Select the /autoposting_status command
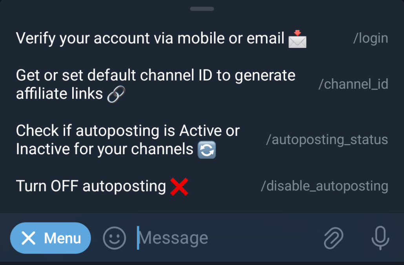The width and height of the screenshot is (404, 265). pos(327,140)
